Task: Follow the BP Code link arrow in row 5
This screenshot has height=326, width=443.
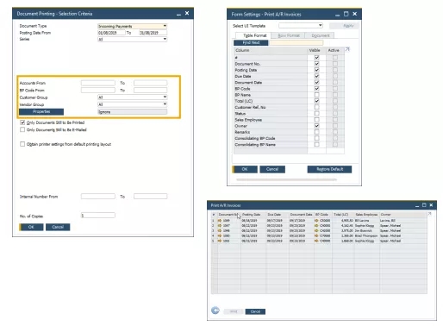Action: click(x=316, y=241)
